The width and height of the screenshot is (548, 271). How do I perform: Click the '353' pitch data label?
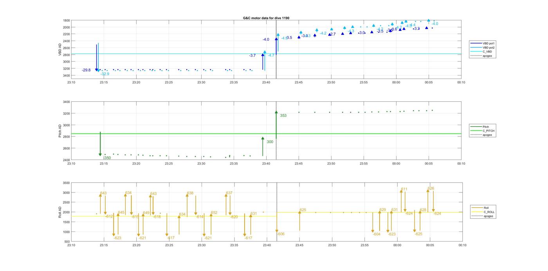(x=283, y=115)
